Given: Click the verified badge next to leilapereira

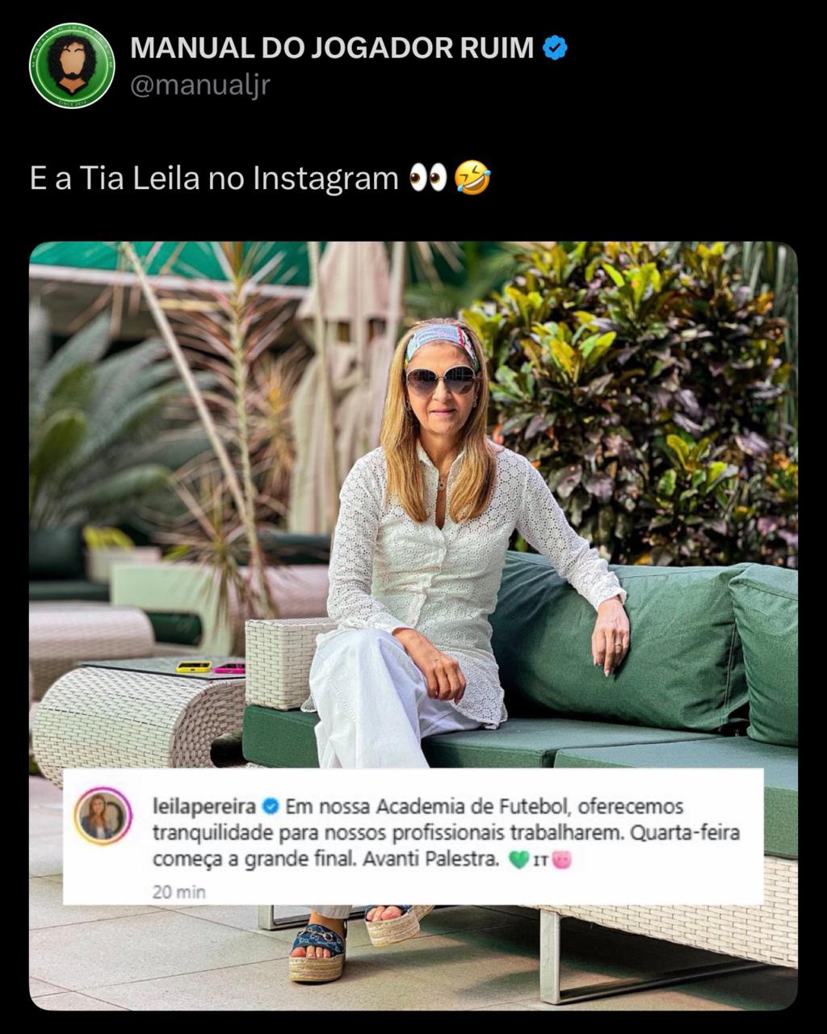Looking at the screenshot, I should coord(271,806).
